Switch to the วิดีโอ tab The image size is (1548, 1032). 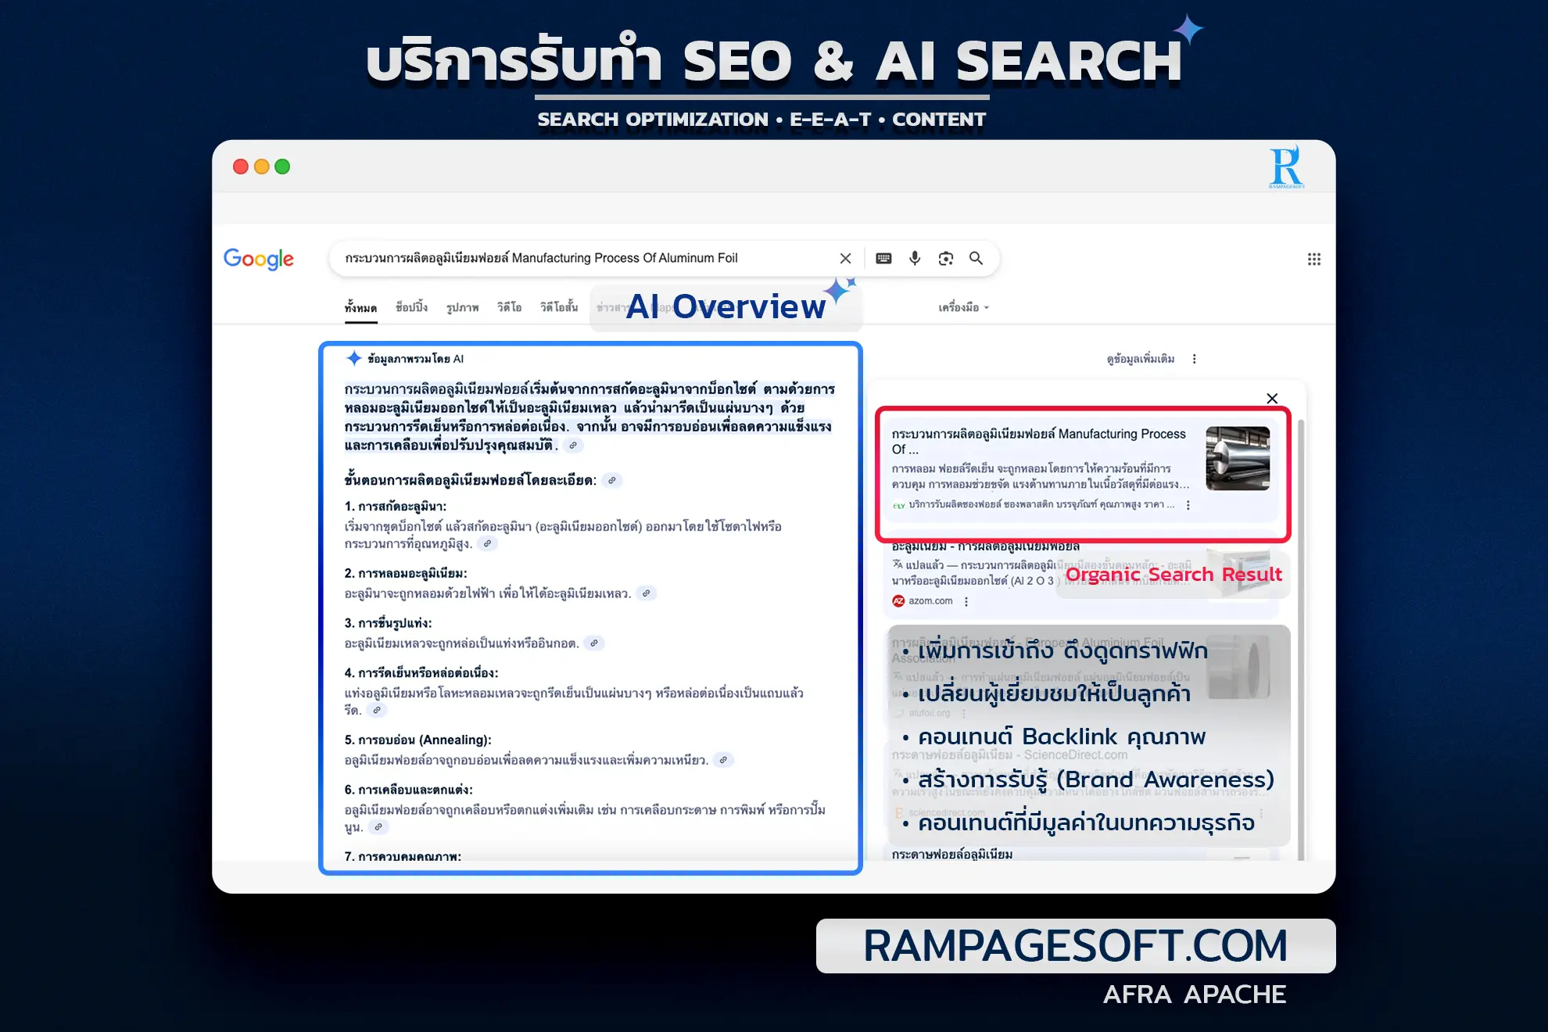509,307
